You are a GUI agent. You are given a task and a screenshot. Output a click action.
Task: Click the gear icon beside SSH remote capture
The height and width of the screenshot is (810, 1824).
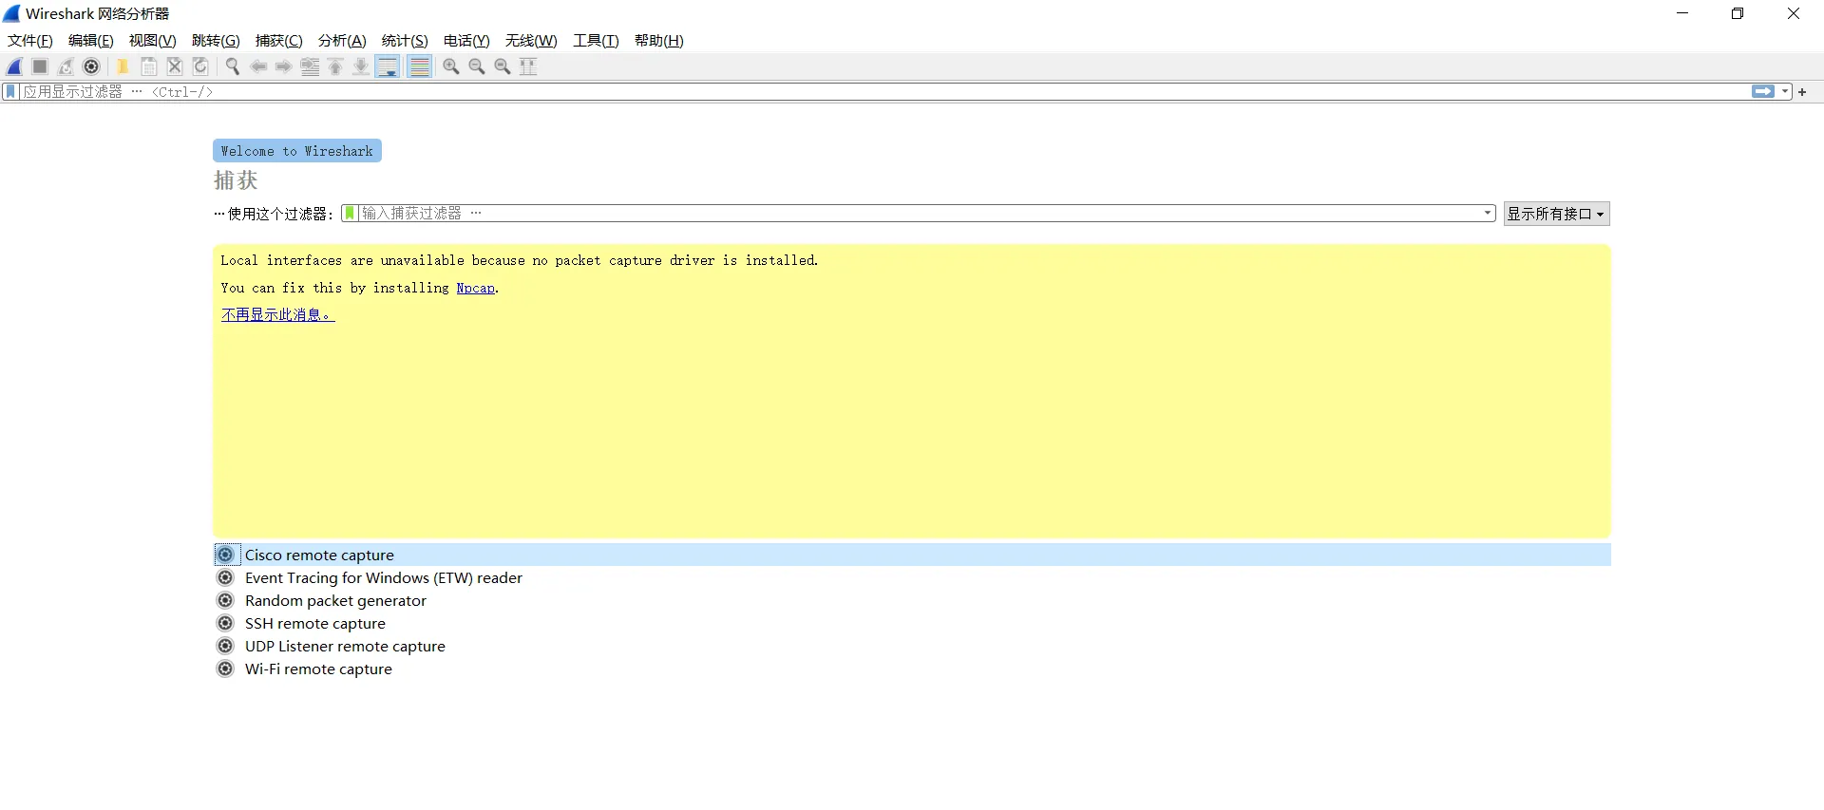(225, 623)
